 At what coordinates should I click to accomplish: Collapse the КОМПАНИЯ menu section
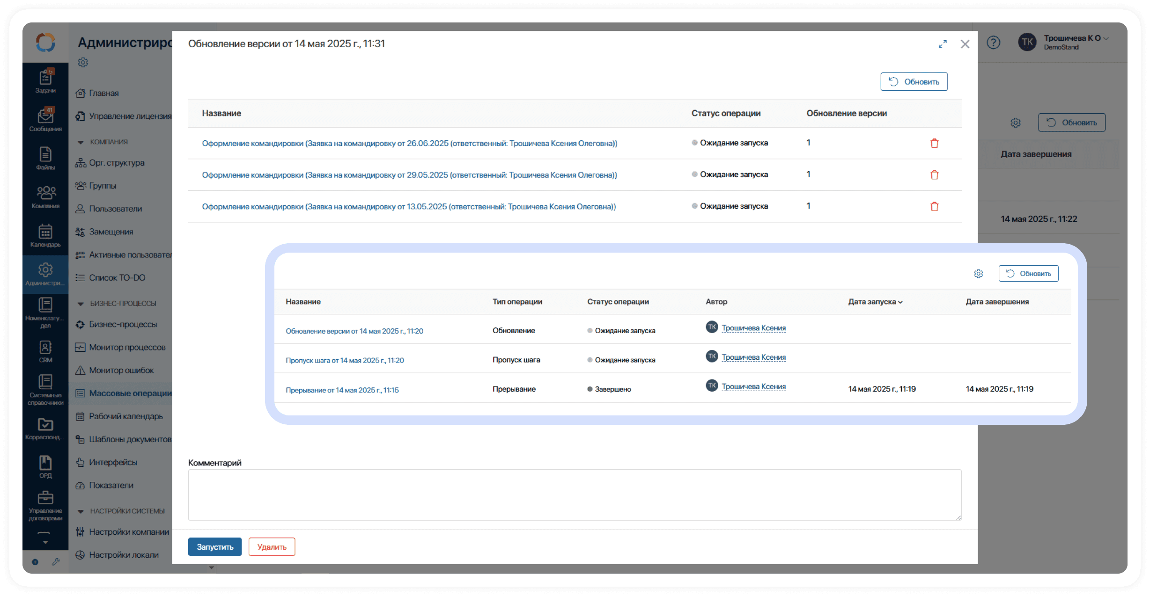point(81,142)
